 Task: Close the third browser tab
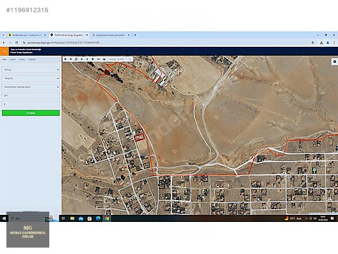[x=129, y=35]
